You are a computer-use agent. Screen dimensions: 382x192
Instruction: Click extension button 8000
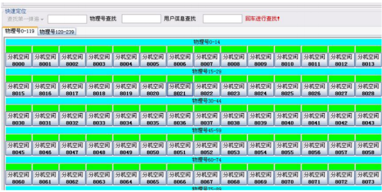click(x=19, y=60)
